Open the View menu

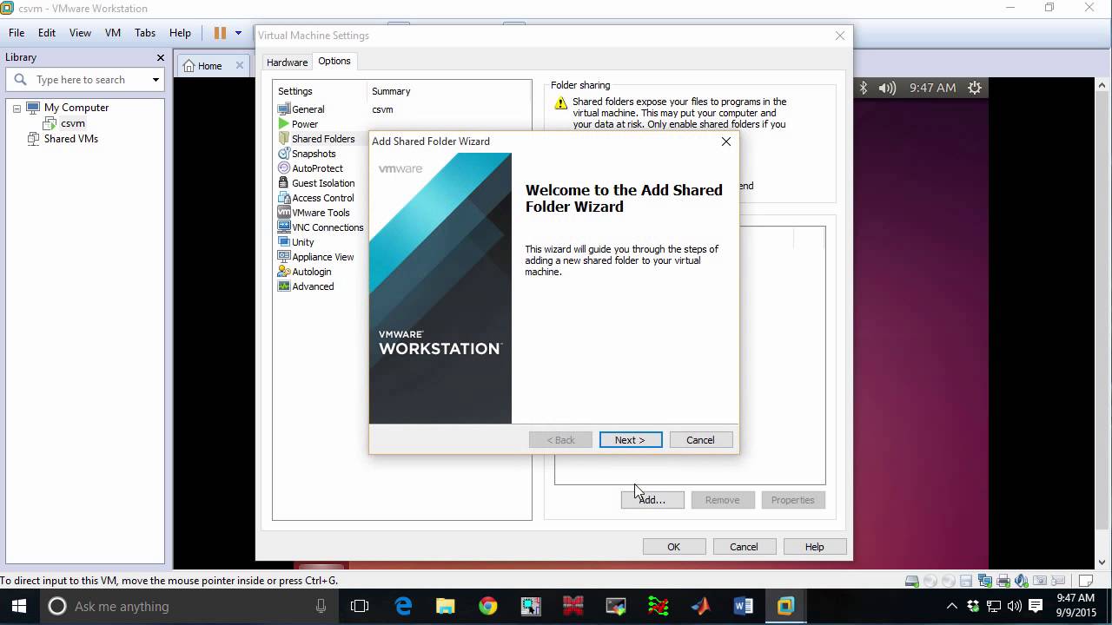tap(80, 33)
